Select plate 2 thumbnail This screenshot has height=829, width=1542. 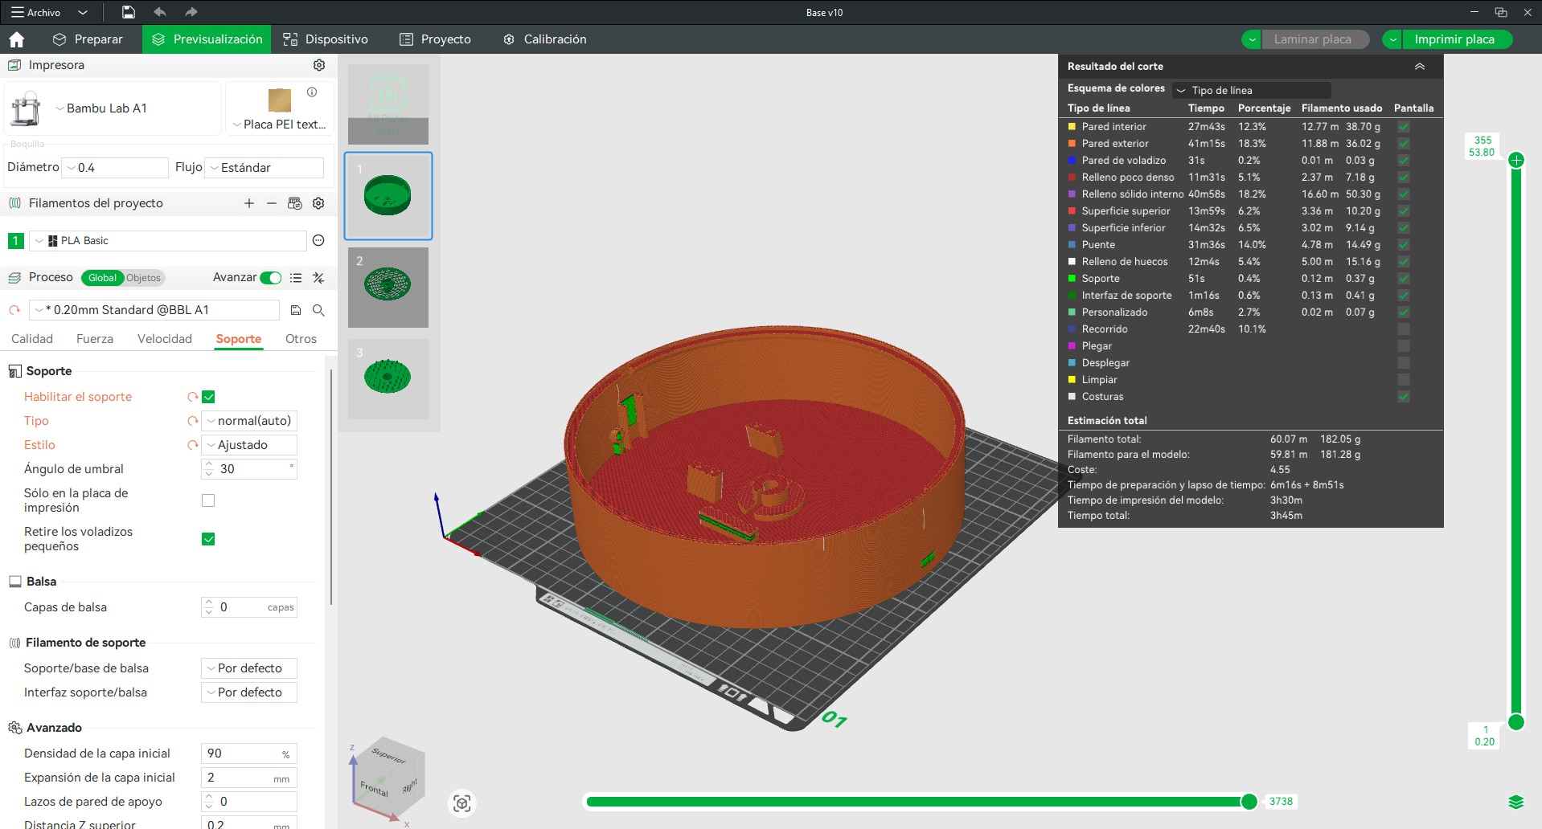388,288
